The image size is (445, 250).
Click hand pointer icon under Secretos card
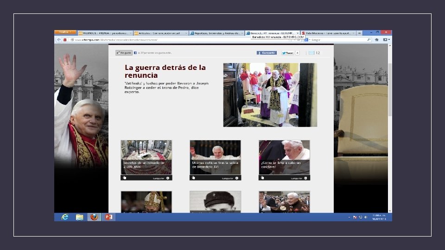[x=124, y=178]
